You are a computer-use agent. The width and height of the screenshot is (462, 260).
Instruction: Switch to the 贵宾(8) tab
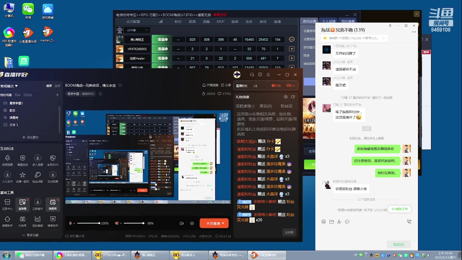tap(266, 106)
